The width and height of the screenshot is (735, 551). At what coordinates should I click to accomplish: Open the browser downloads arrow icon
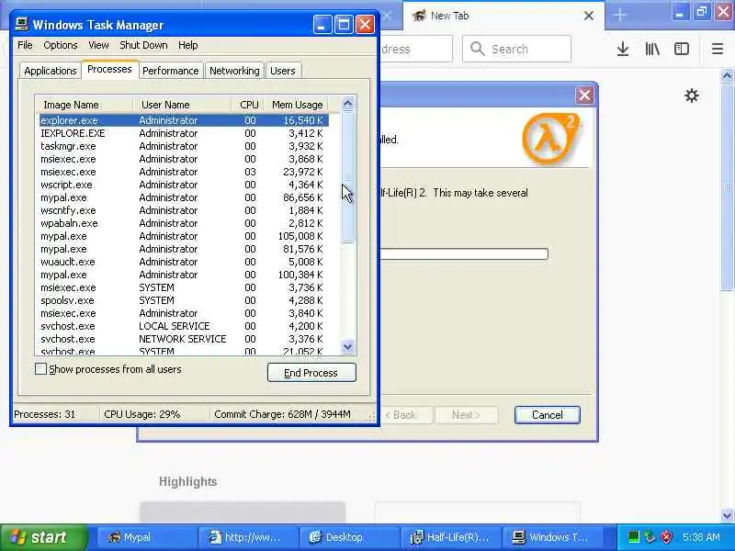623,49
